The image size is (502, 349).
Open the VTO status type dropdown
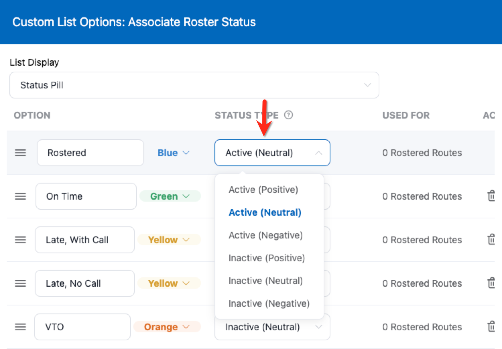click(272, 327)
